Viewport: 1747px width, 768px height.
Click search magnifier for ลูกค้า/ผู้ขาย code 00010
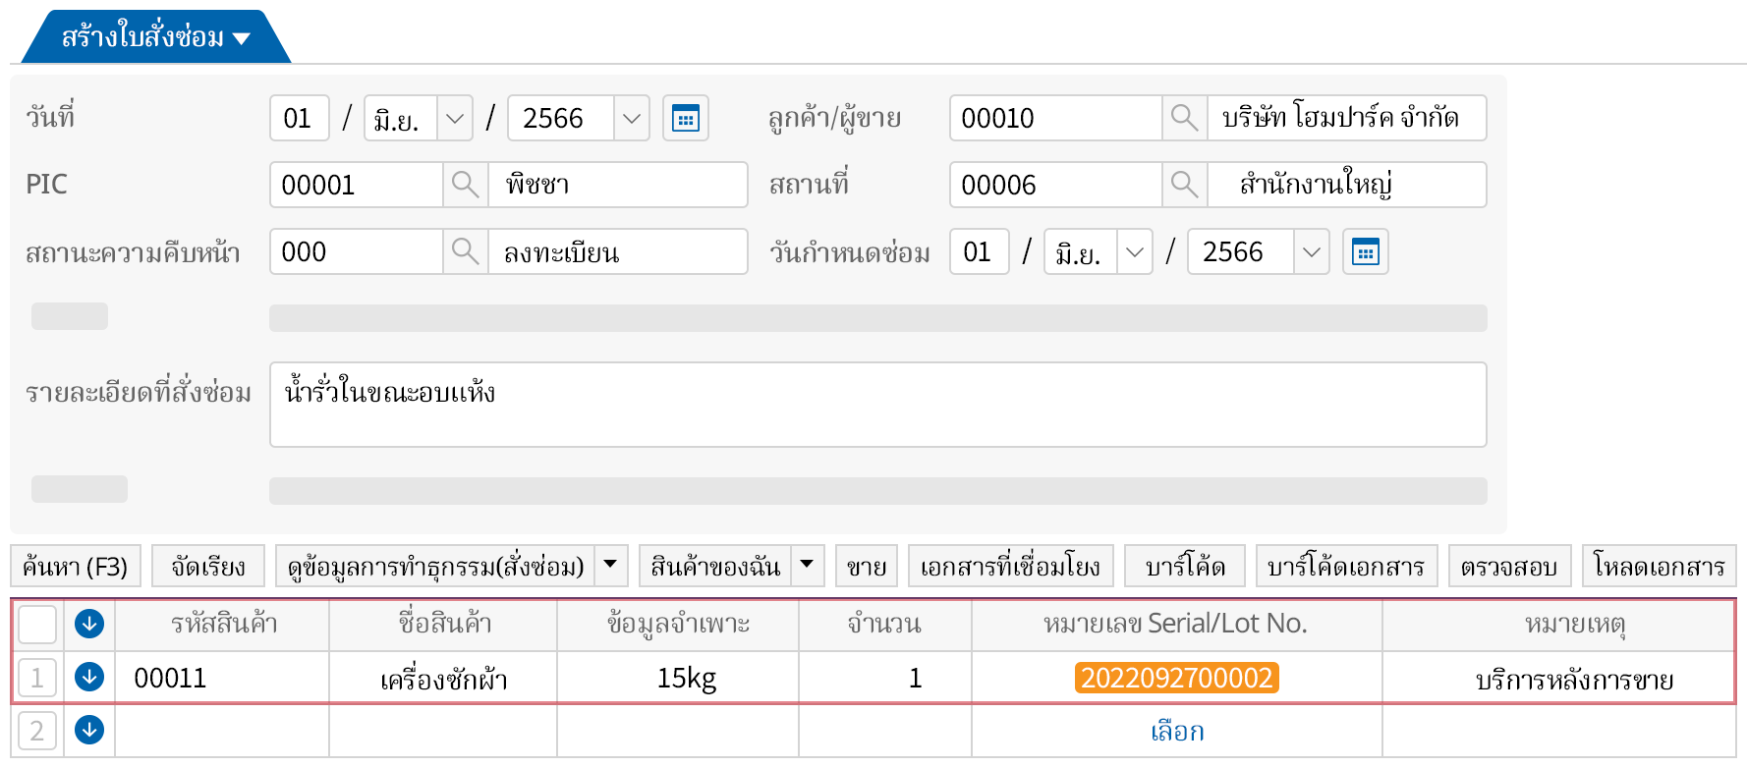(x=1184, y=118)
